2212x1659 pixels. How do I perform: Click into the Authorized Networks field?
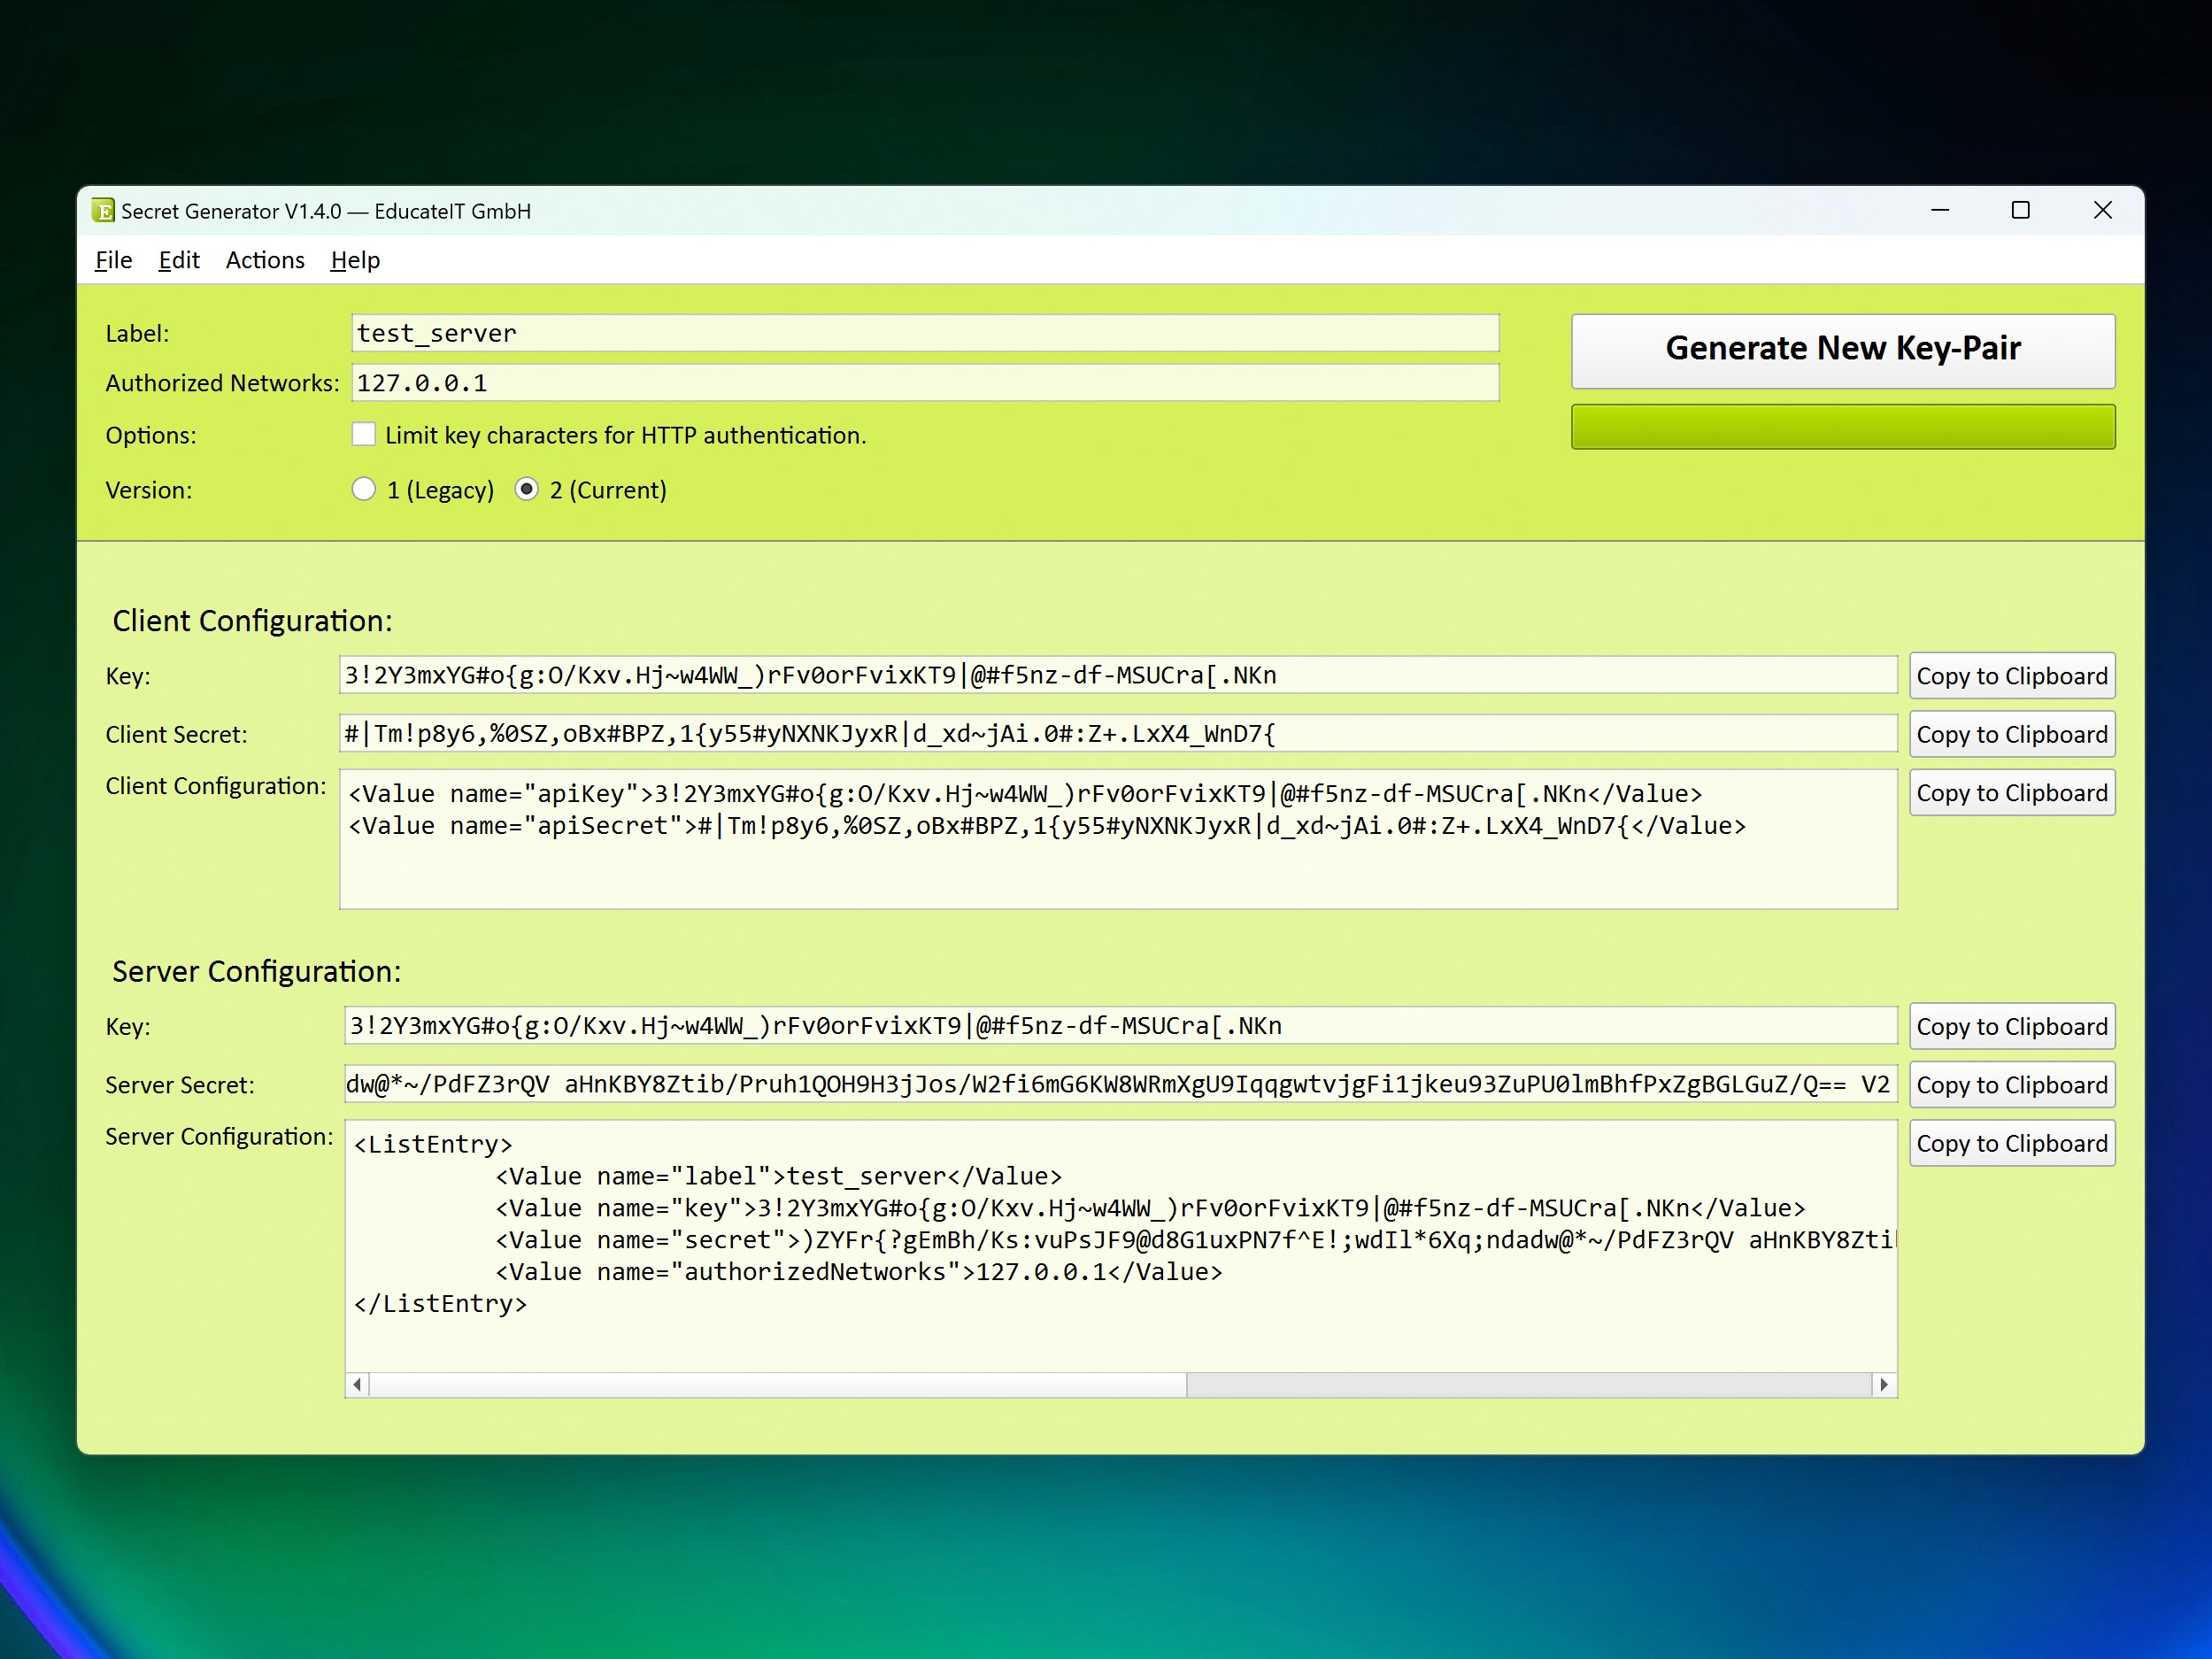point(925,383)
